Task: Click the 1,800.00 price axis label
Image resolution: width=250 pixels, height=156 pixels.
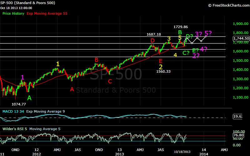Action: 241,33
